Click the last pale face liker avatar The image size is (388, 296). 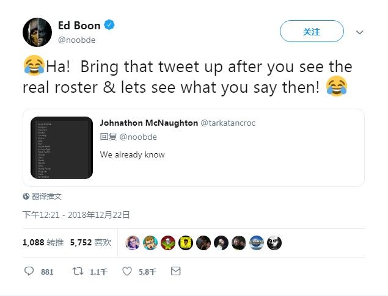pyautogui.click(x=274, y=243)
